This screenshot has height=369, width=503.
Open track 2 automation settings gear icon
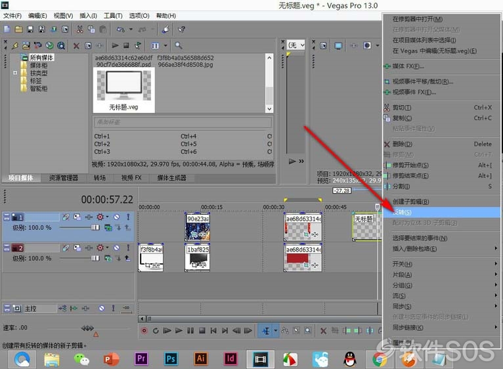(100, 248)
